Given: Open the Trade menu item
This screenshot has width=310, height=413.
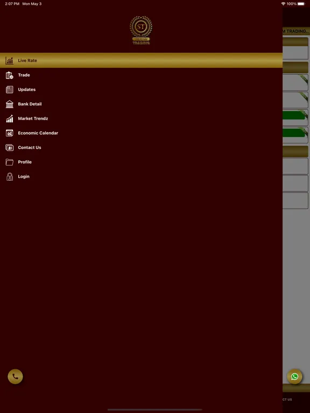Looking at the screenshot, I should pyautogui.click(x=142, y=75).
